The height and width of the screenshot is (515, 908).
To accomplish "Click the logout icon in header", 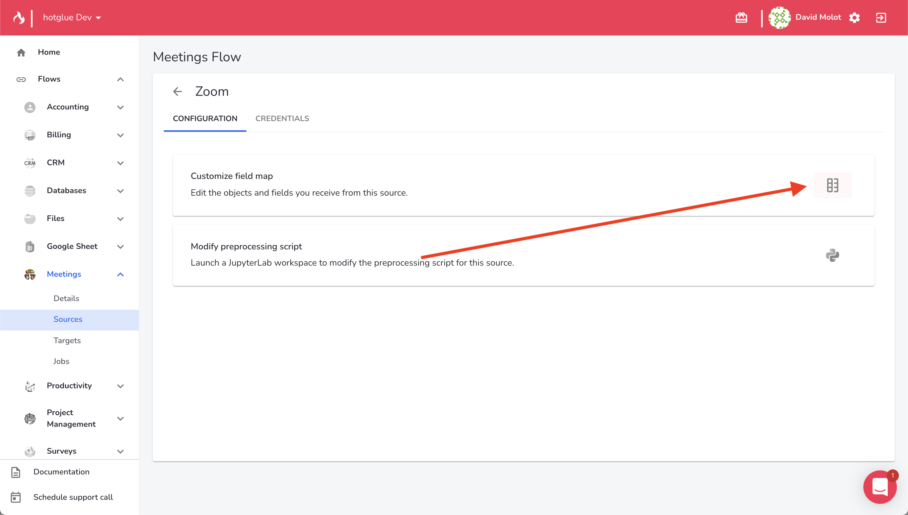I will (881, 18).
